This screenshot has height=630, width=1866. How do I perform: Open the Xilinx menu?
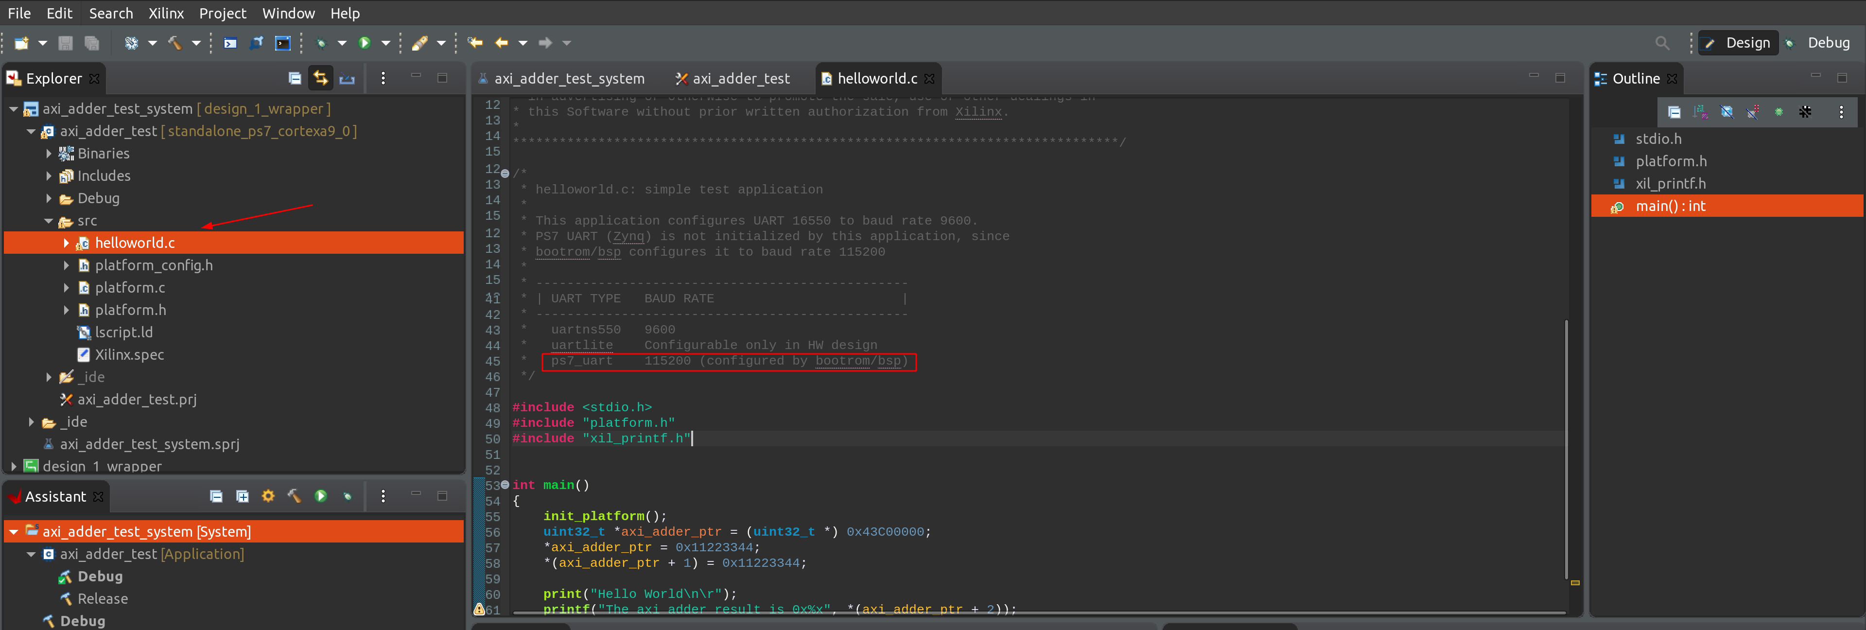point(166,13)
